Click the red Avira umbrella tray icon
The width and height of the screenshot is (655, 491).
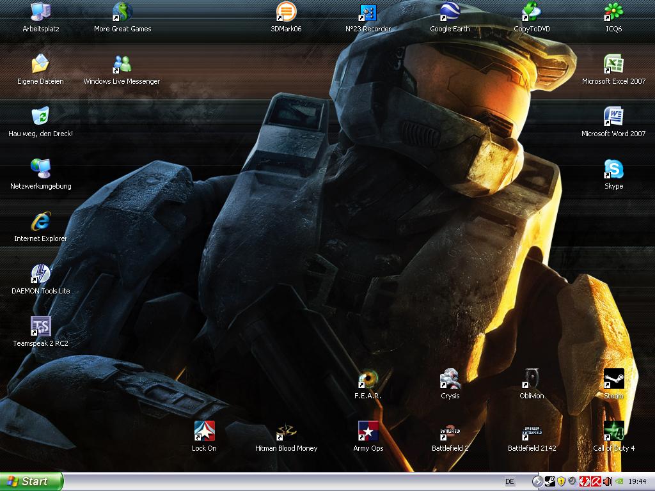[596, 481]
